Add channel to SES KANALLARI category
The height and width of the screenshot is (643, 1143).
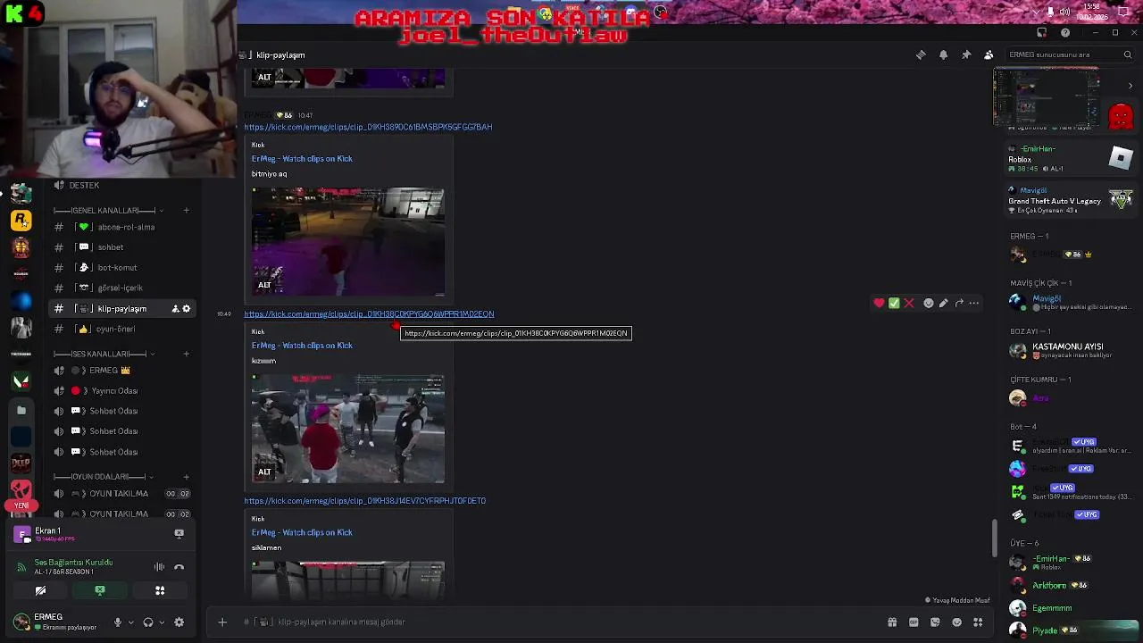(x=186, y=355)
